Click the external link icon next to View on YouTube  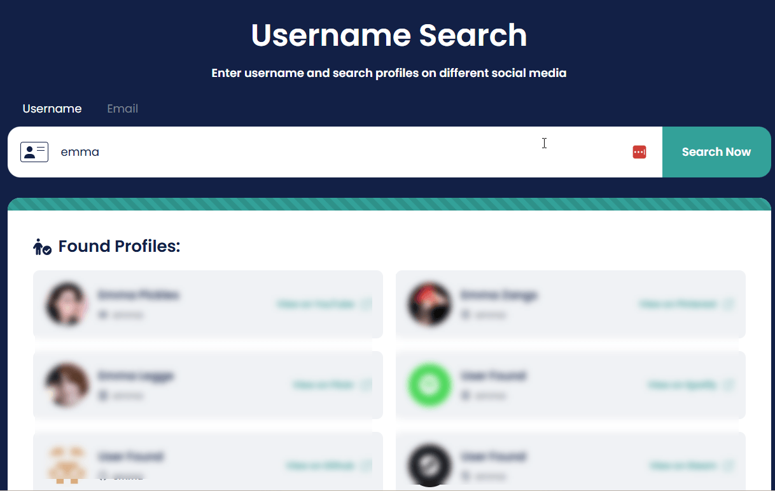click(x=364, y=304)
